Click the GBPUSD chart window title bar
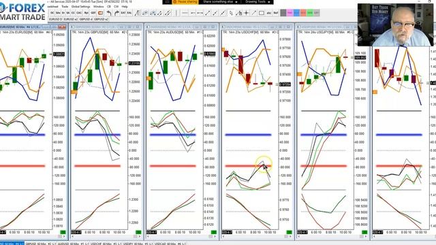 (x=106, y=27)
